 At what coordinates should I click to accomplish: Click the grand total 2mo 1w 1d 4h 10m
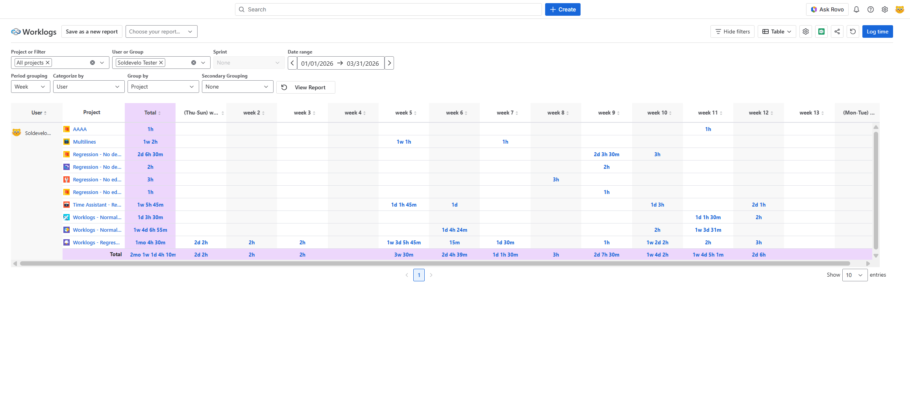coord(153,255)
